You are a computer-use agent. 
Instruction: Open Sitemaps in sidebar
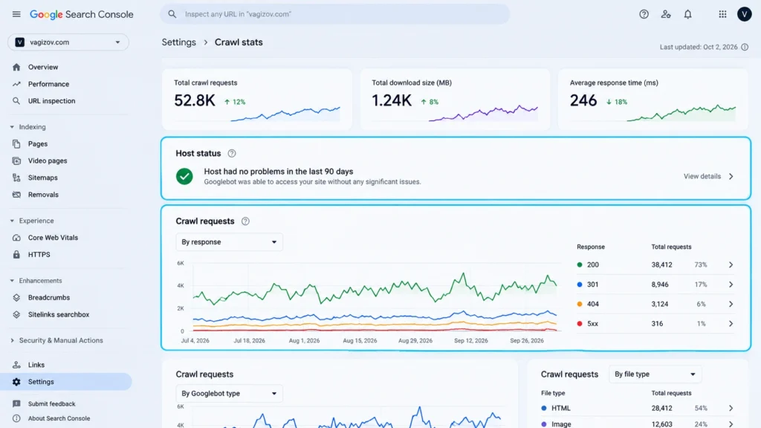click(x=42, y=178)
